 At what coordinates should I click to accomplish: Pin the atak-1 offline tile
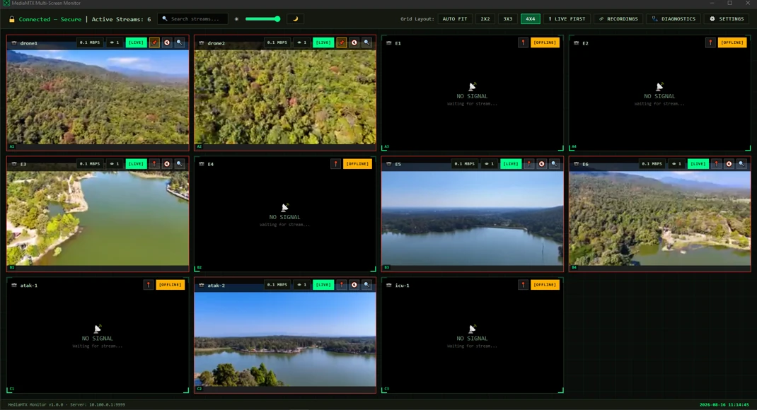coord(149,285)
